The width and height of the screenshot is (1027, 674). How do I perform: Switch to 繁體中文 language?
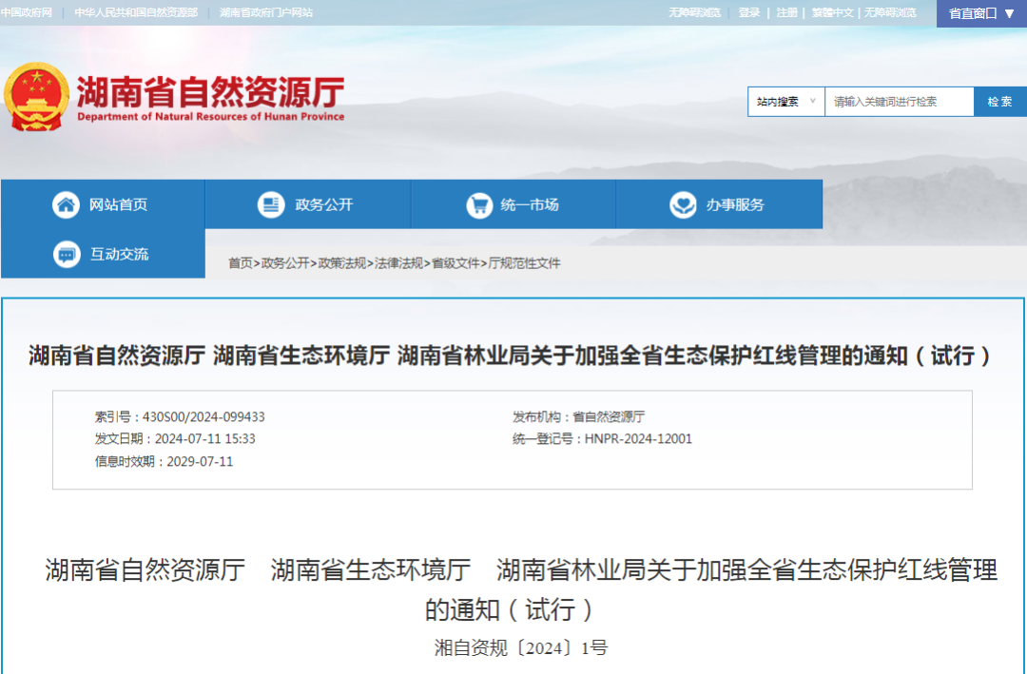[832, 12]
